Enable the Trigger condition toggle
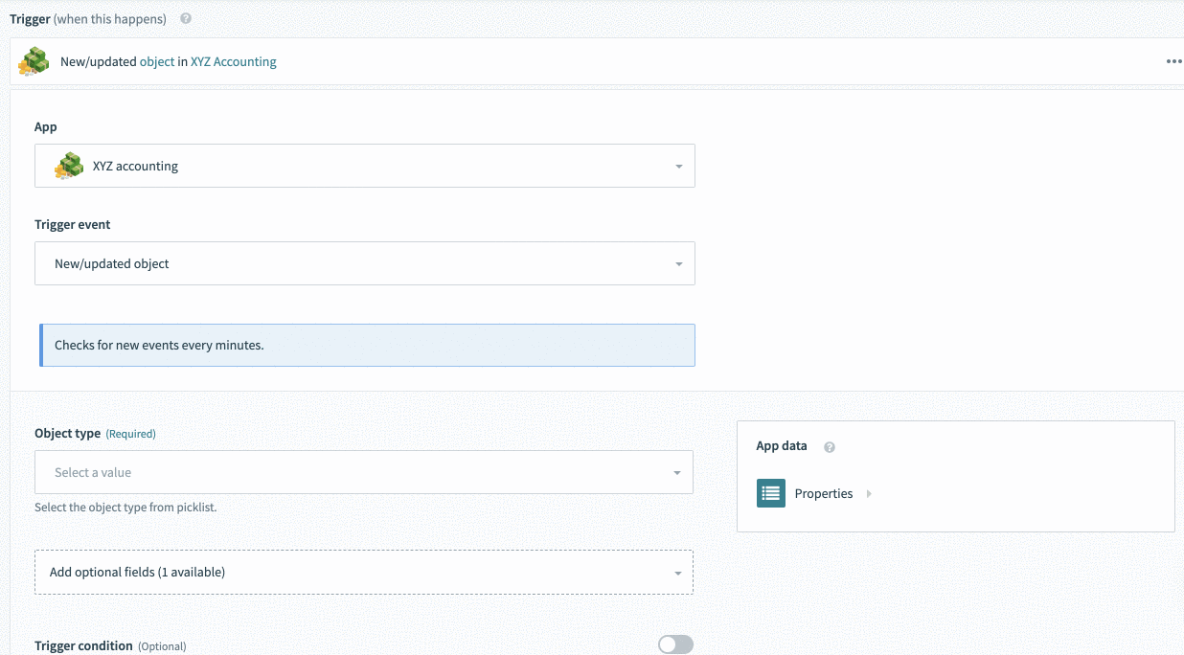Image resolution: width=1184 pixels, height=655 pixels. point(674,644)
